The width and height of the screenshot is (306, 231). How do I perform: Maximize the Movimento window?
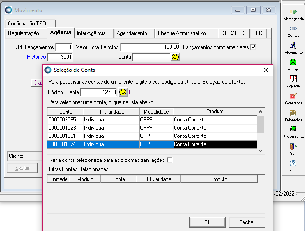click(253, 10)
